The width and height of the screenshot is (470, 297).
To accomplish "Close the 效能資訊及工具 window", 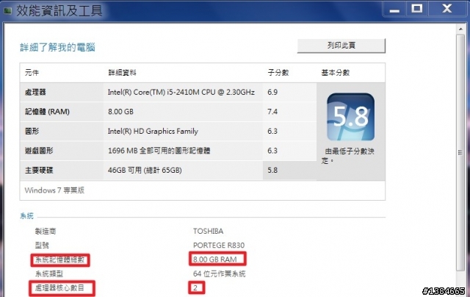I will tap(447, 9).
